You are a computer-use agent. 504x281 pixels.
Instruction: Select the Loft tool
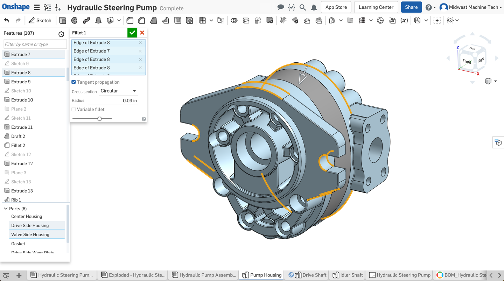[98, 20]
